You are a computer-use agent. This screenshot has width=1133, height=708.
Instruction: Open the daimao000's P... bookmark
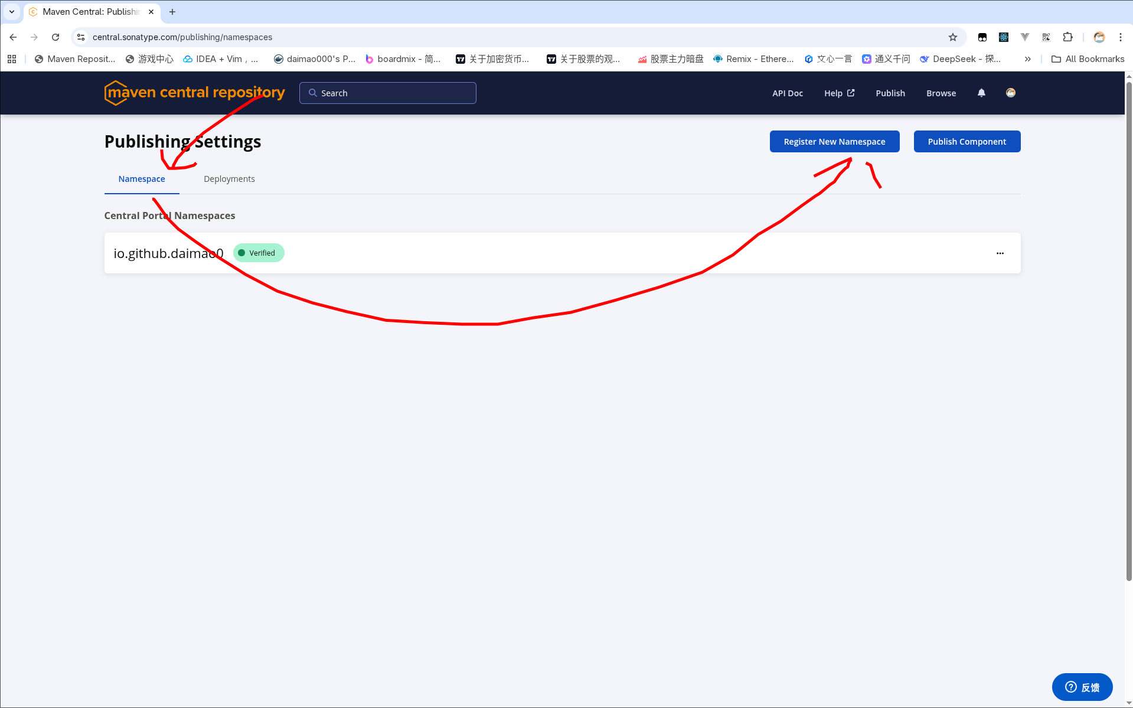[315, 59]
